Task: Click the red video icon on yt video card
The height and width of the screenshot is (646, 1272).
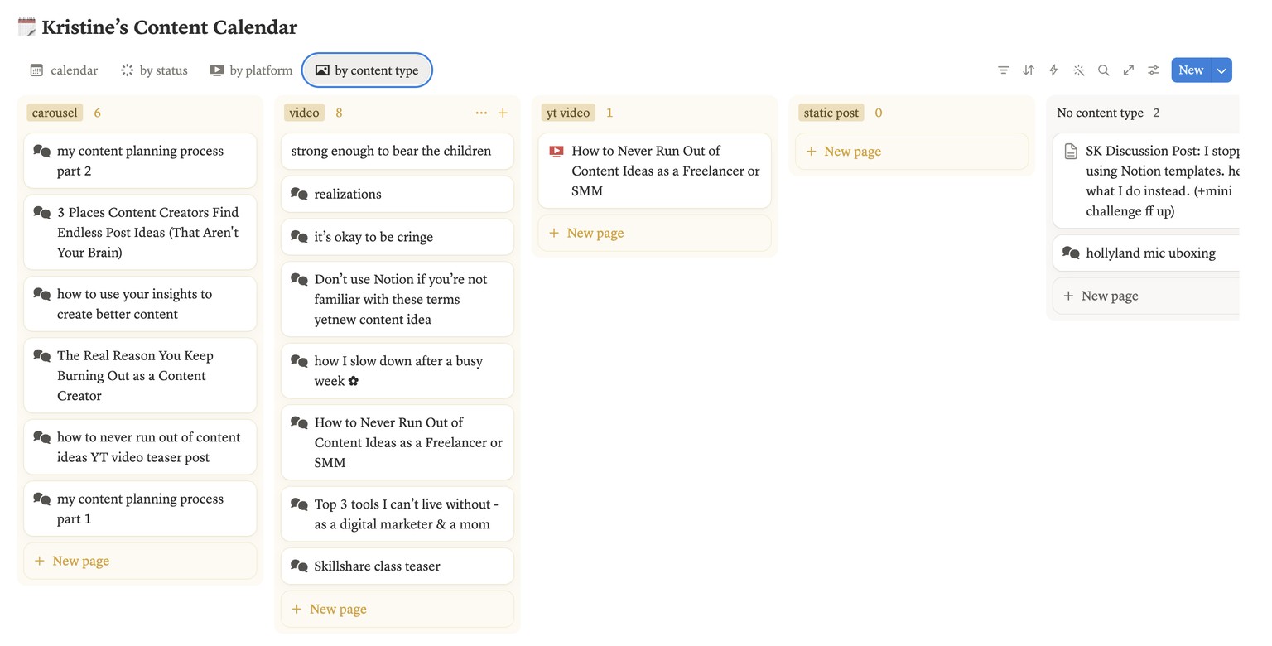Action: click(556, 152)
